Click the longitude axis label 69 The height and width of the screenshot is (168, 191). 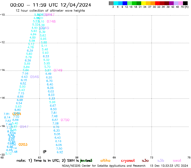click(x=114, y=157)
